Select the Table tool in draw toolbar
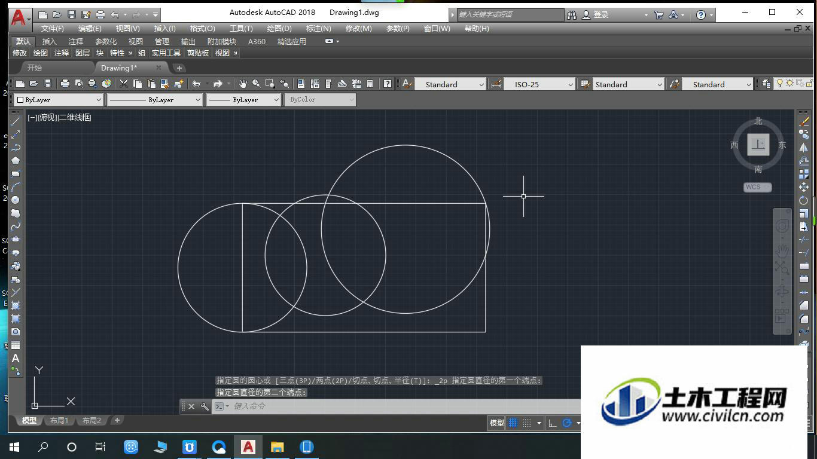This screenshot has width=817, height=459. pos(16,345)
